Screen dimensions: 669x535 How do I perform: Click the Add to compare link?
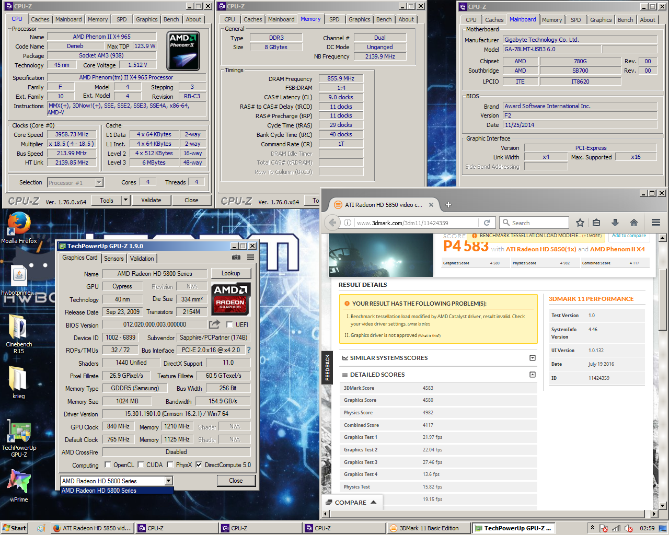point(629,236)
